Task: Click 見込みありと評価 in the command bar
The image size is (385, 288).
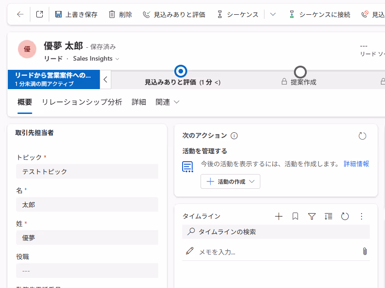Action: [x=174, y=15]
